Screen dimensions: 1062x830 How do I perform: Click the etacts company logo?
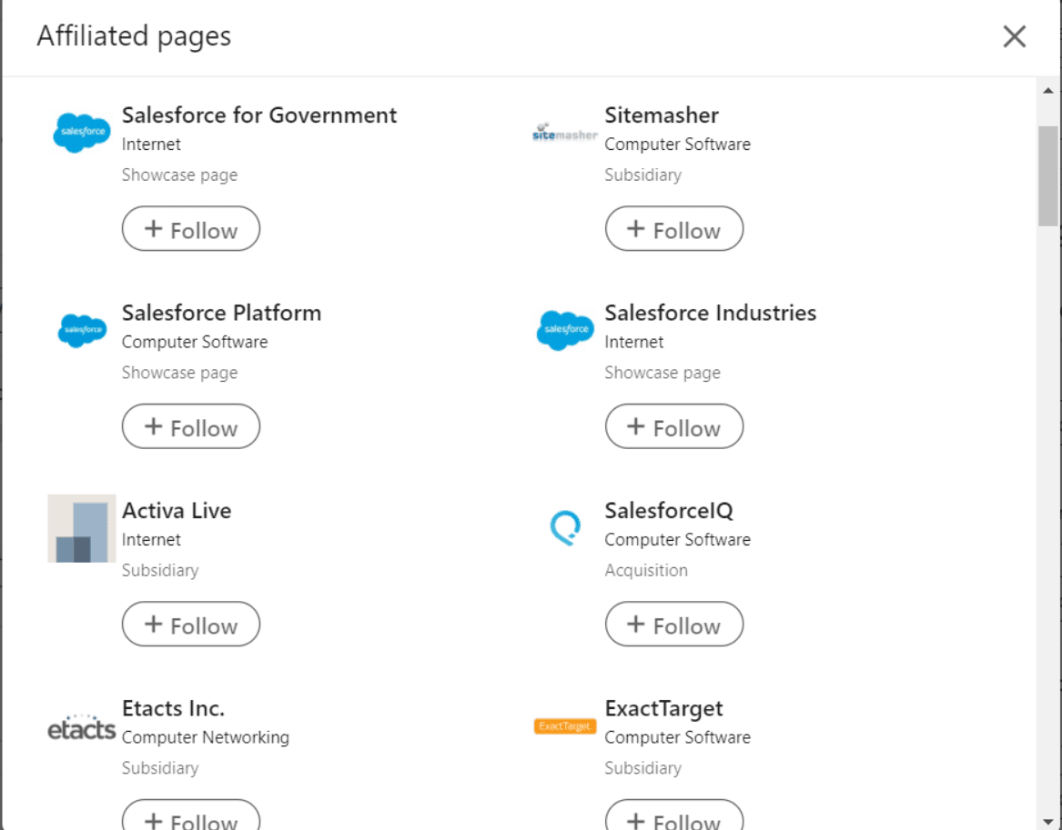(82, 727)
